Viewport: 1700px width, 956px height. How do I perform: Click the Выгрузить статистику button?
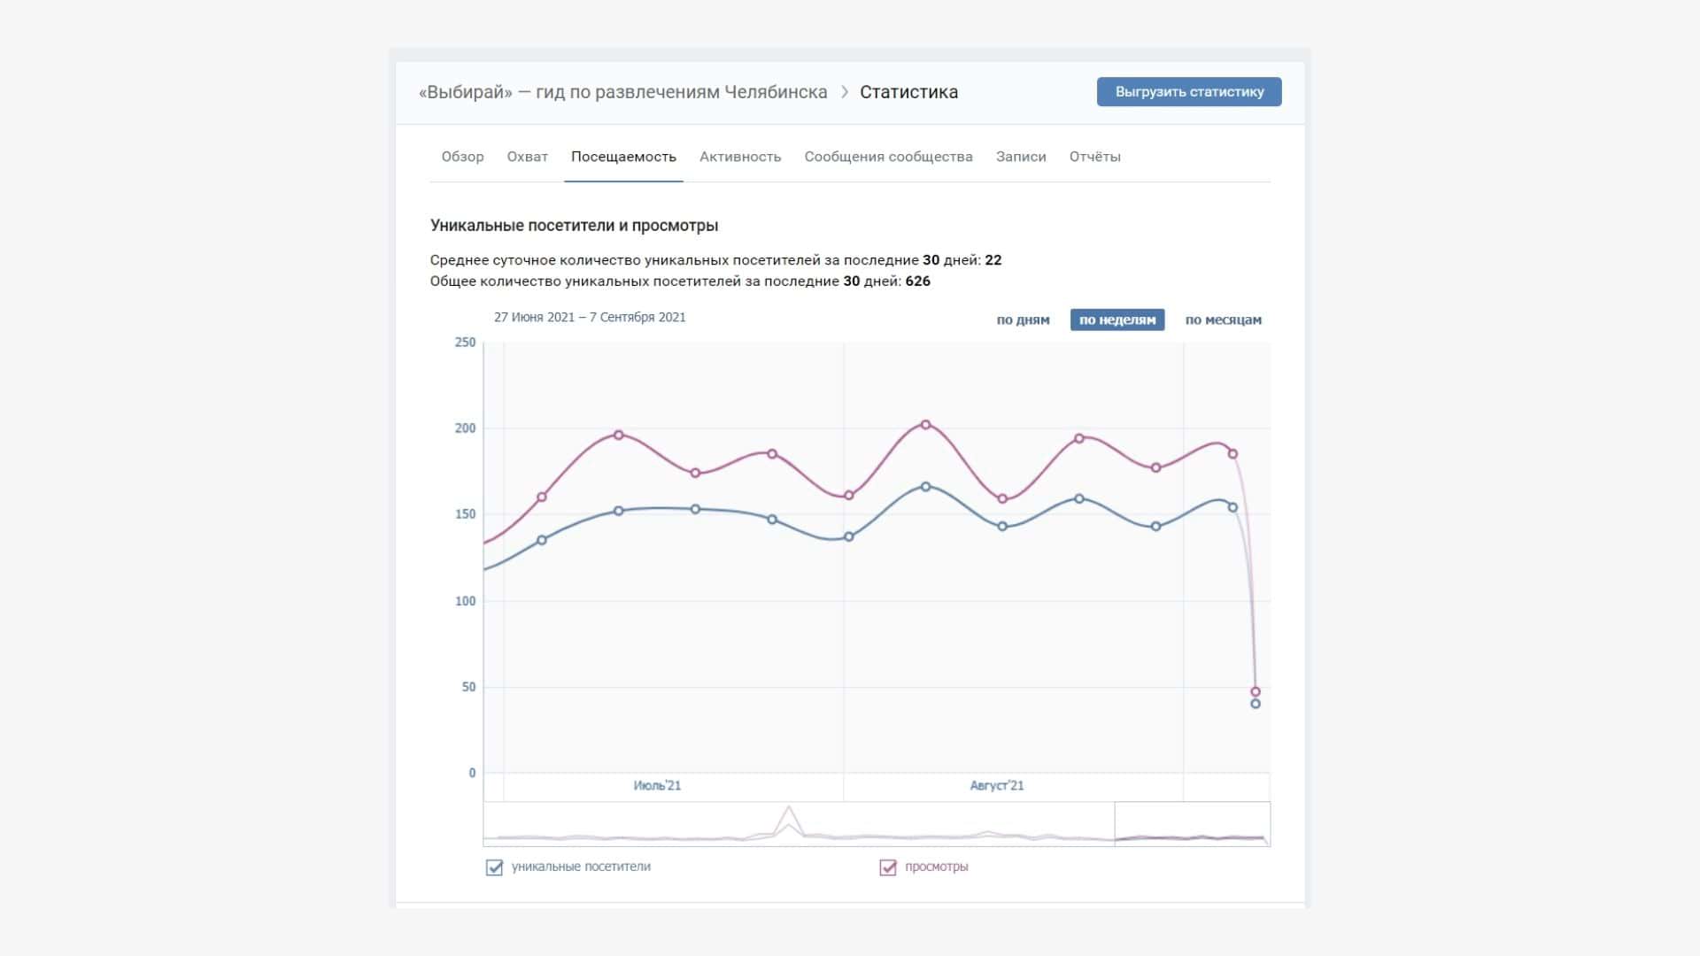pyautogui.click(x=1189, y=92)
